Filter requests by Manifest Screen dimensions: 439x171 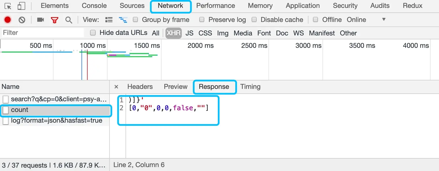322,33
